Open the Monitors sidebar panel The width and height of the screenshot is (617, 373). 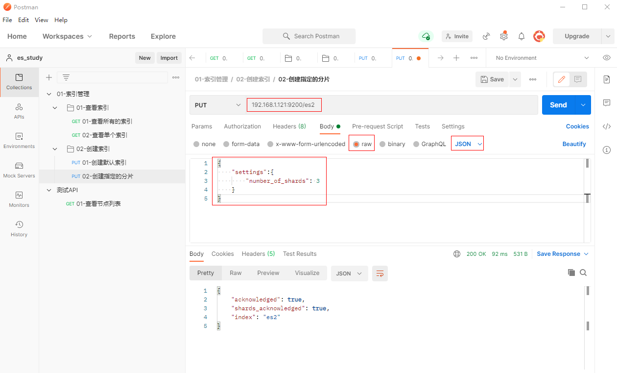(x=19, y=199)
